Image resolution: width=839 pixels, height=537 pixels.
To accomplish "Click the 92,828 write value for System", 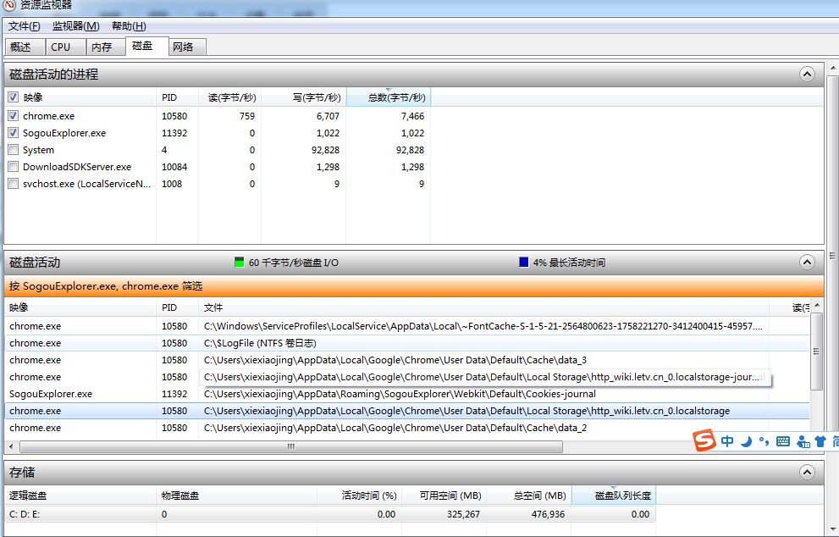I will [325, 150].
